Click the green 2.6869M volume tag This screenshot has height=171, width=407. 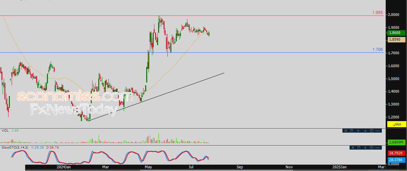tap(396, 142)
